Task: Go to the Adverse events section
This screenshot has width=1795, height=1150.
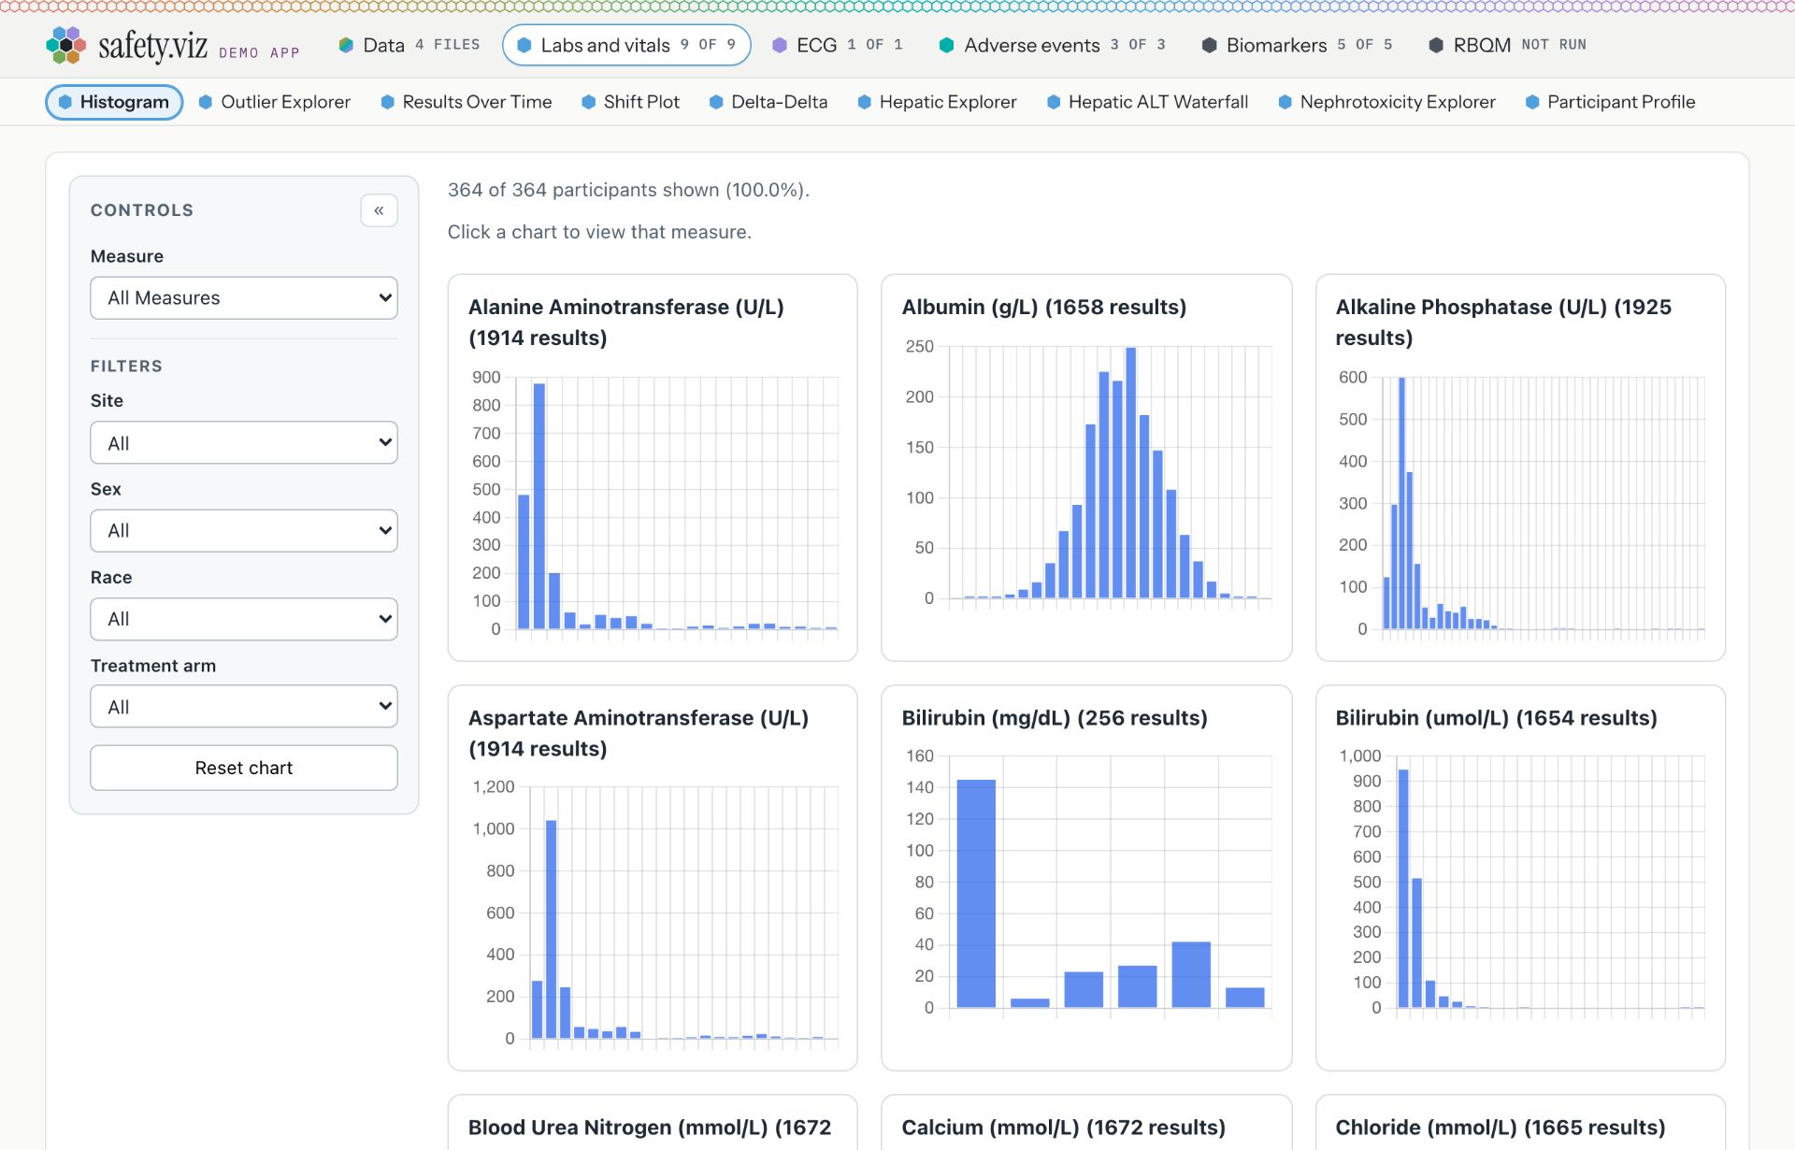Action: [1052, 45]
